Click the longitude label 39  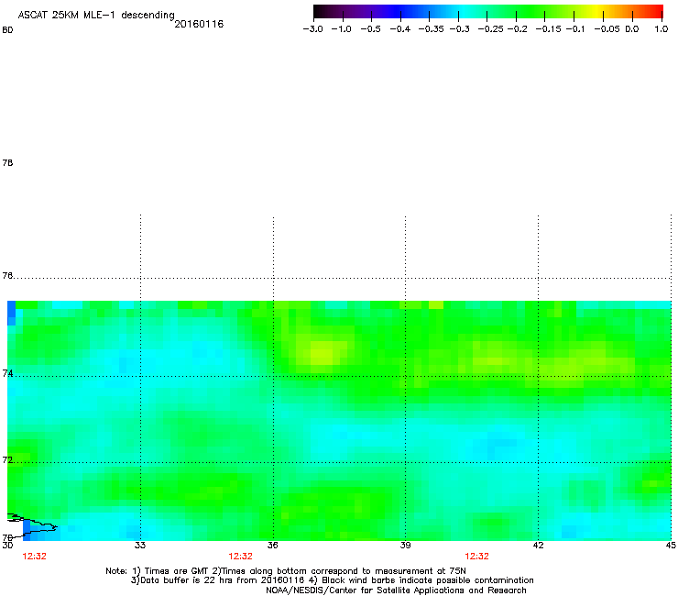point(405,545)
